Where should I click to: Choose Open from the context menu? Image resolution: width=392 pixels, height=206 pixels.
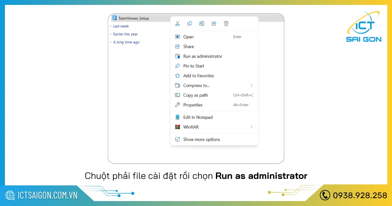click(x=188, y=37)
